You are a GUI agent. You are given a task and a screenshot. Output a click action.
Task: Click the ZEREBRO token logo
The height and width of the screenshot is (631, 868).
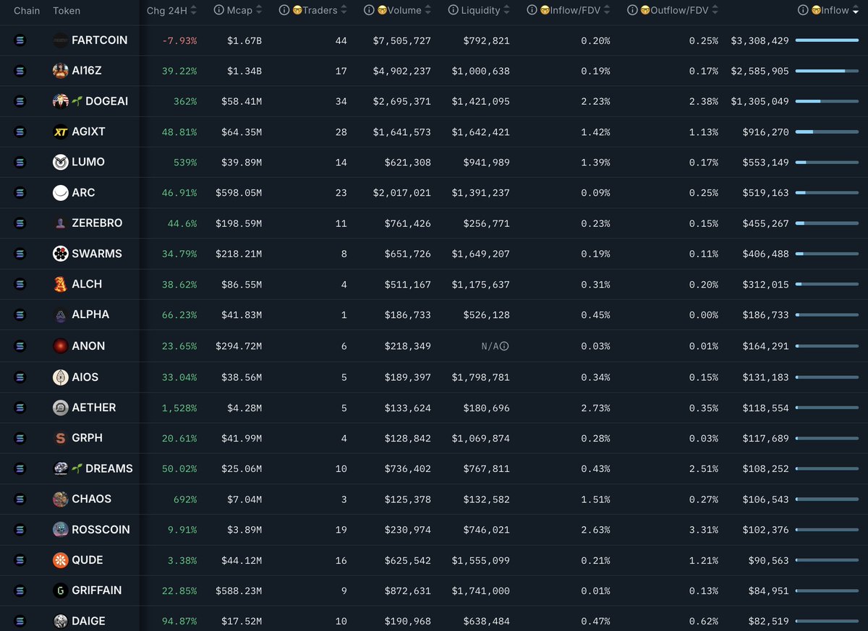tap(61, 223)
